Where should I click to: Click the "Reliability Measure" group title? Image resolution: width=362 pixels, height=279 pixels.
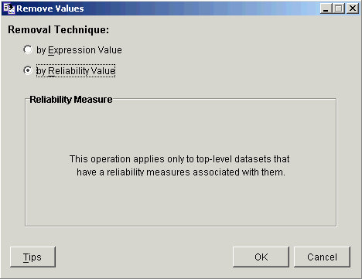click(71, 100)
